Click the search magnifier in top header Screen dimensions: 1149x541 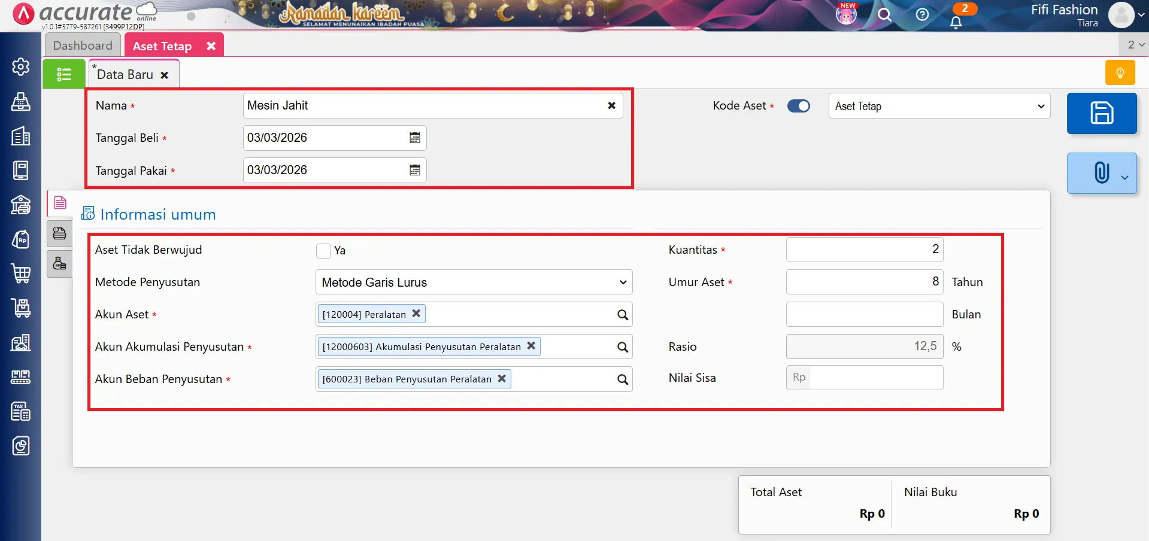click(884, 15)
